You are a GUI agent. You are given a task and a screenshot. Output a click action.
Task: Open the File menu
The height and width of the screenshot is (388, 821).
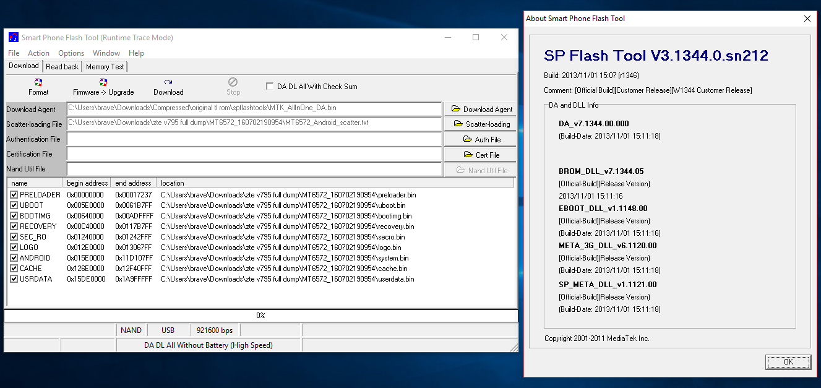point(14,53)
